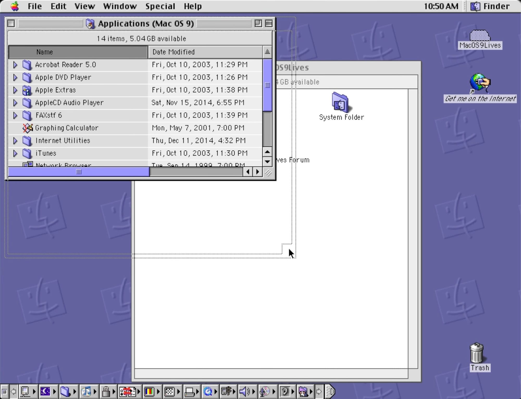Click the vertical scroll up arrow

267,152
